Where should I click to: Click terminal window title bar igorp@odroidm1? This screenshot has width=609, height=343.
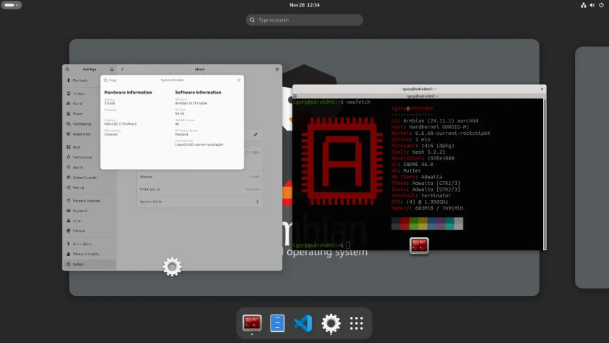(419, 89)
